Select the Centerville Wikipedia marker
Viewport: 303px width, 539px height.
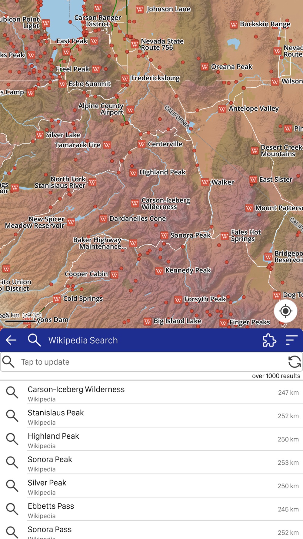pos(141,144)
